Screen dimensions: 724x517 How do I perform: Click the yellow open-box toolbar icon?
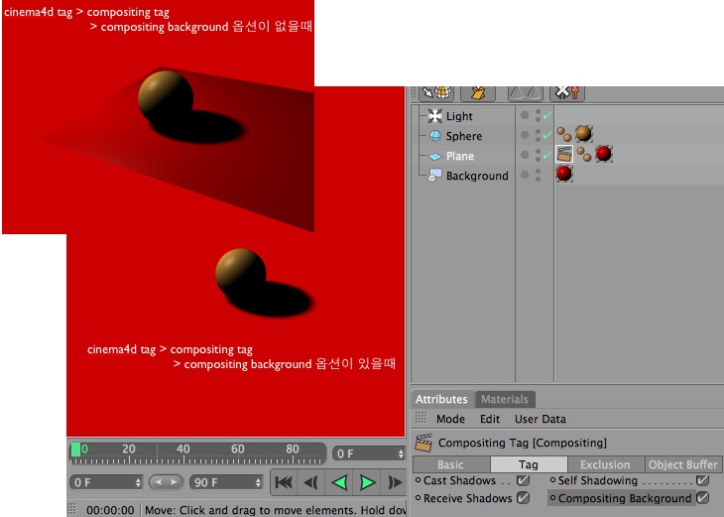click(478, 93)
